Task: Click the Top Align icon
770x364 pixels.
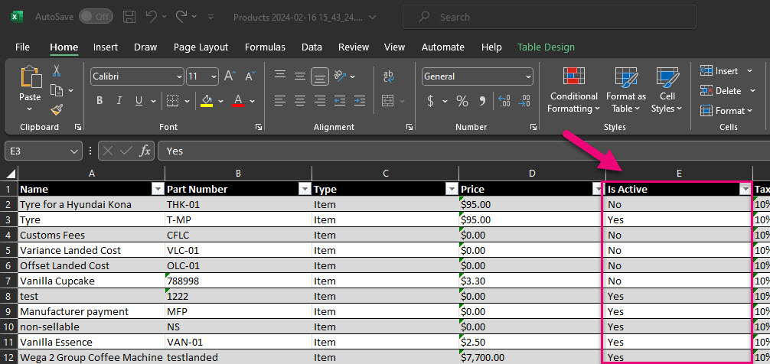Action: click(280, 76)
